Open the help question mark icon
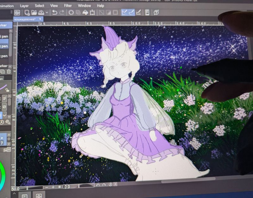The height and width of the screenshot is (198, 253). pos(156,13)
